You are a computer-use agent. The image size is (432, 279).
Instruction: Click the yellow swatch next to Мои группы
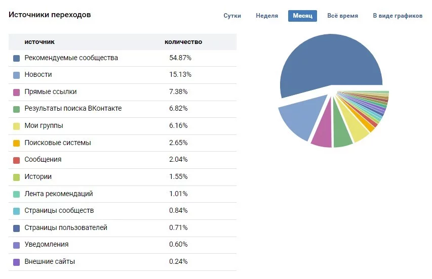point(17,126)
